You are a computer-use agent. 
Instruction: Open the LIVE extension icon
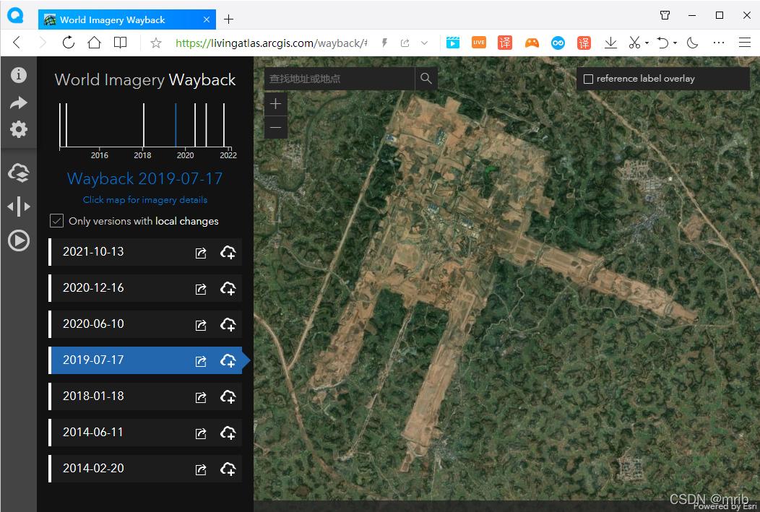point(479,43)
